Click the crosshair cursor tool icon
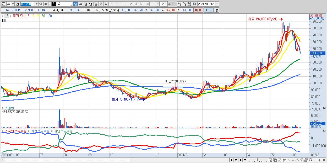This screenshot has height=163, width=327. click(x=284, y=160)
